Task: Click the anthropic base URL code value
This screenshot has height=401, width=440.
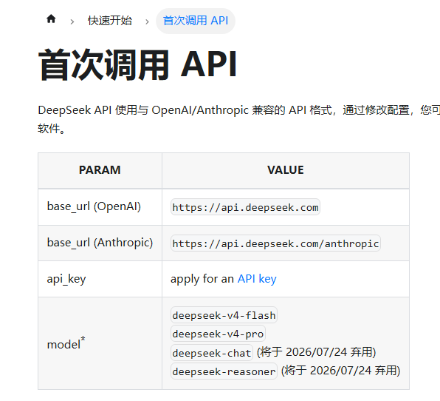Action: [275, 243]
